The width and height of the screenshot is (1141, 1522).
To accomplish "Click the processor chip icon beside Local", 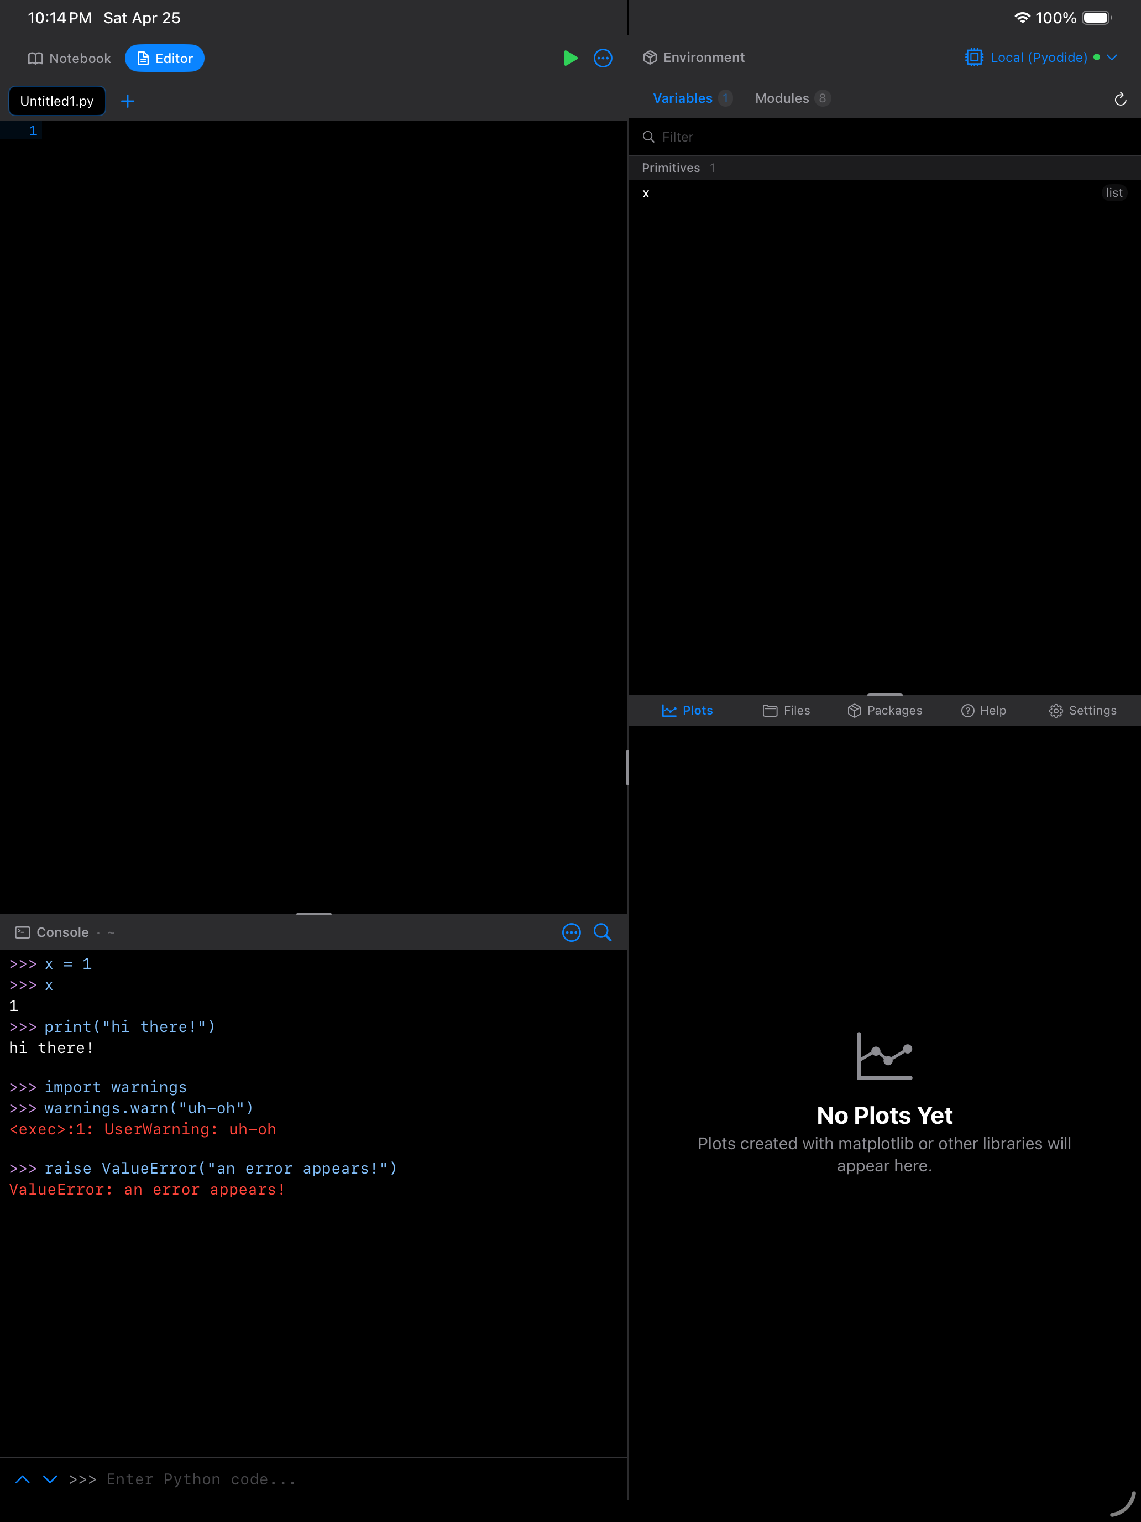I will tap(975, 58).
